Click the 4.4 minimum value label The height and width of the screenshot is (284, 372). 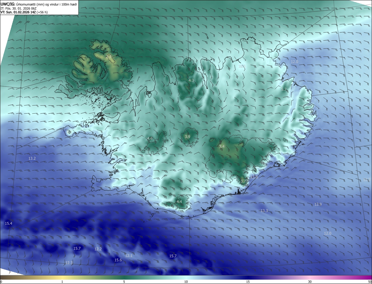[x=179, y=202]
